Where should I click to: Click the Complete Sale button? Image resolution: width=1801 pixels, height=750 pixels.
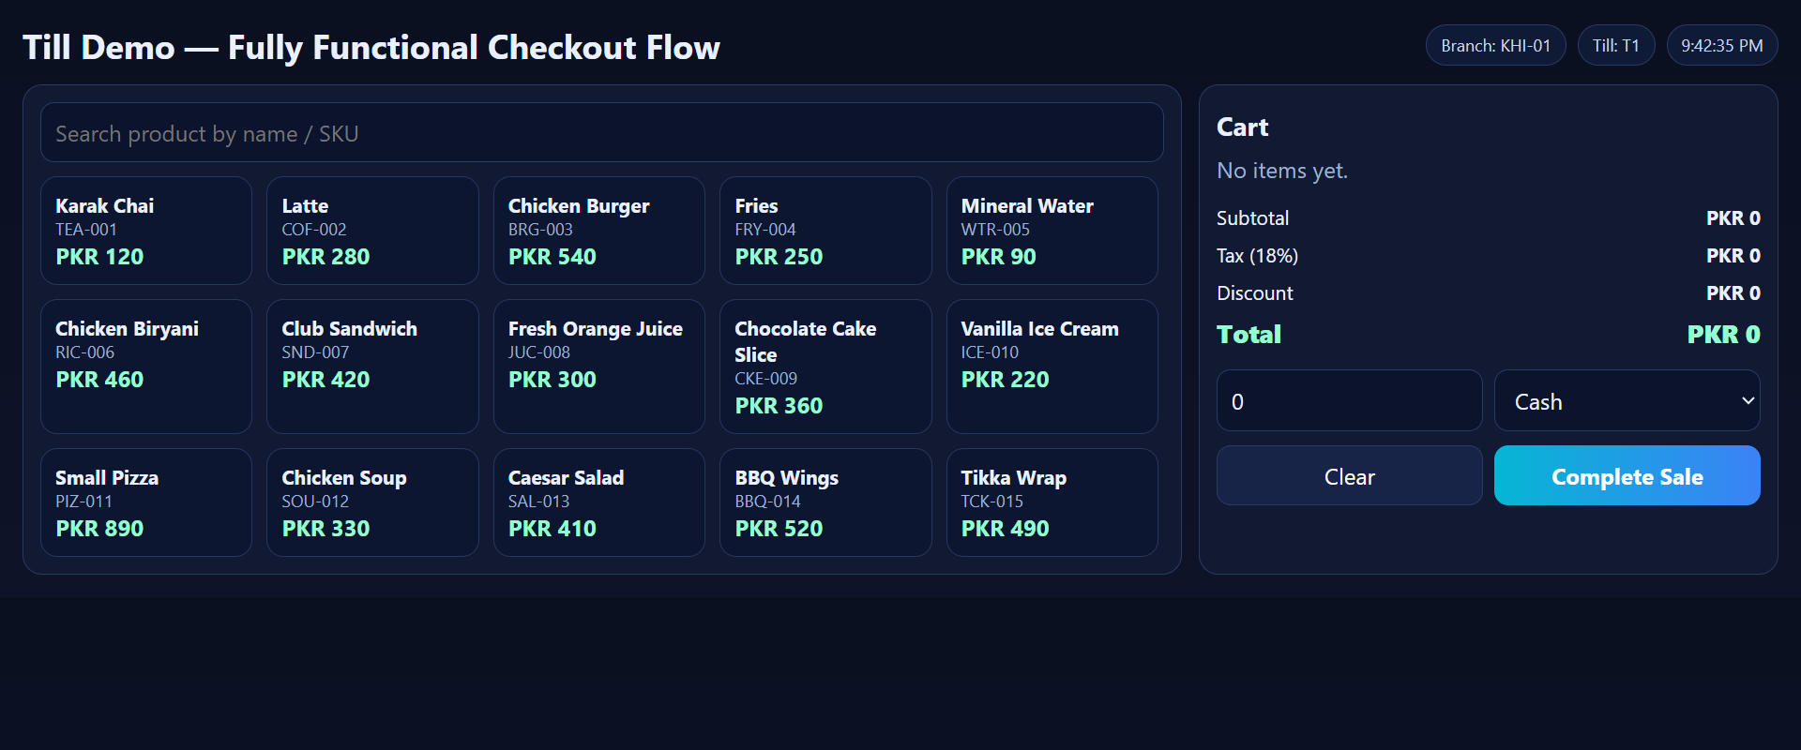[x=1627, y=476]
